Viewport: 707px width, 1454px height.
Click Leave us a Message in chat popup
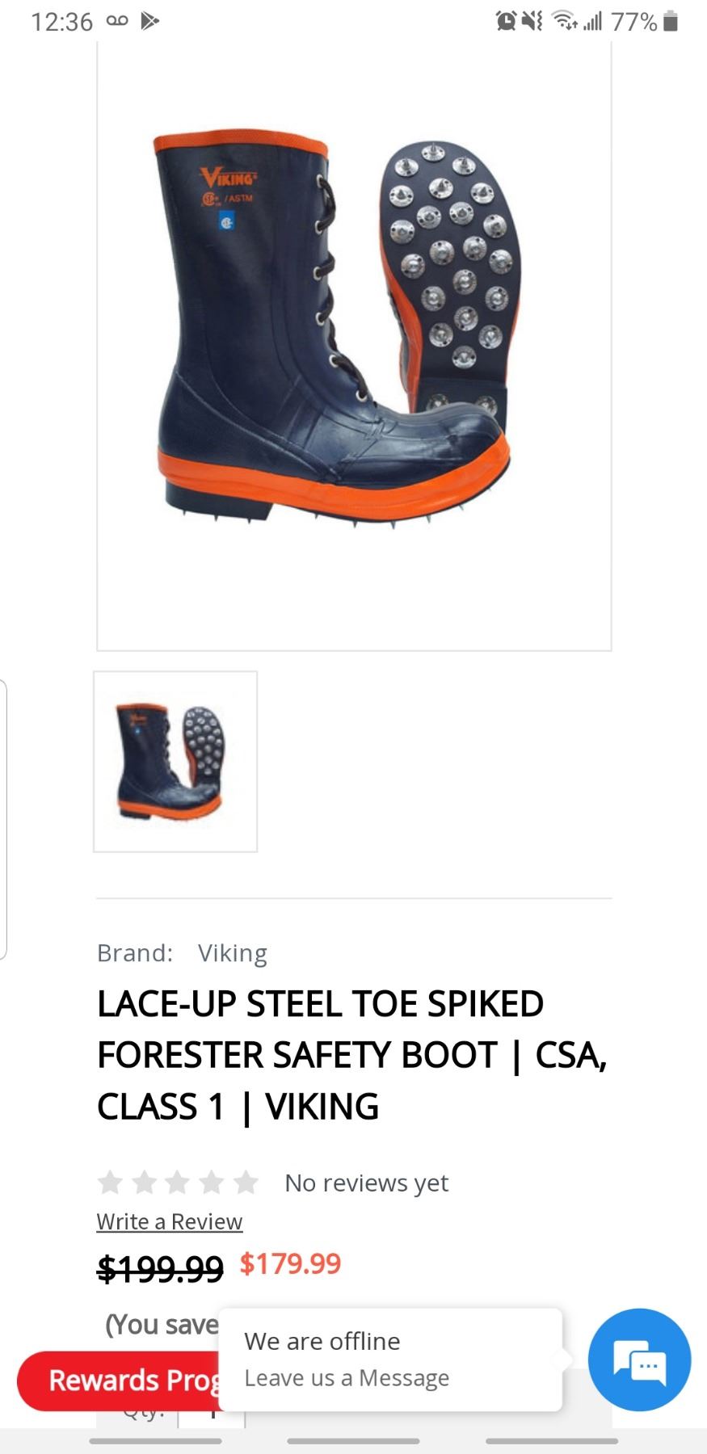coord(347,1378)
